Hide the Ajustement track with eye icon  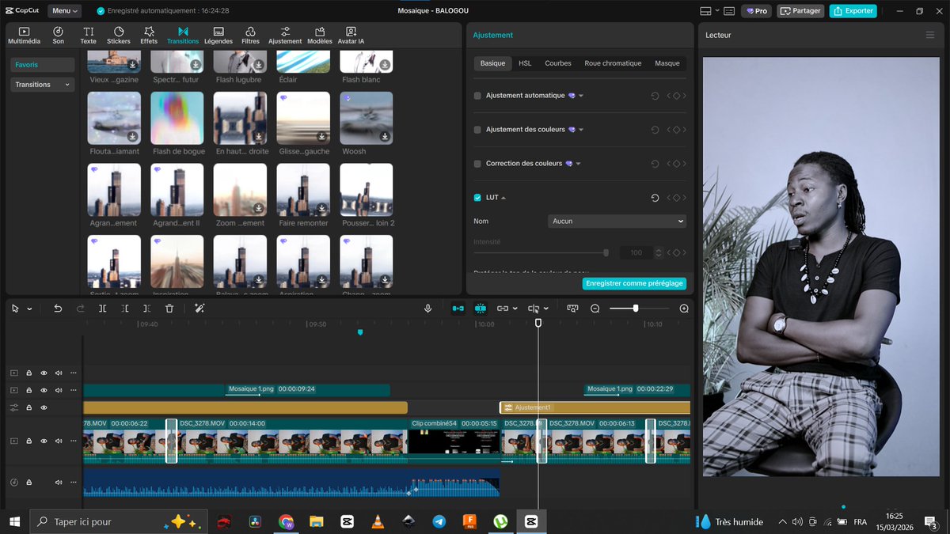tap(44, 407)
